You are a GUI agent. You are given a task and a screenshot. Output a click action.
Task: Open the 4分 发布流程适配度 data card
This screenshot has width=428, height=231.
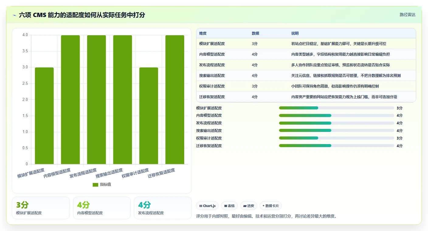coord(163,208)
